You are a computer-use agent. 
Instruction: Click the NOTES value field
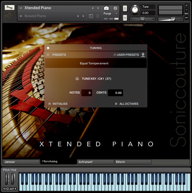87,93
